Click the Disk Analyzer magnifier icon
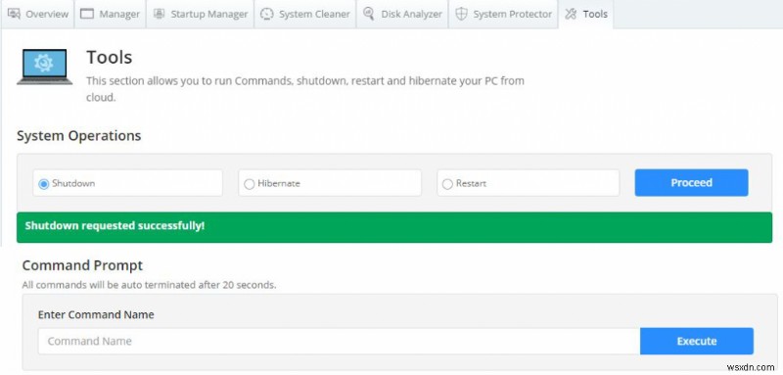 (x=369, y=14)
